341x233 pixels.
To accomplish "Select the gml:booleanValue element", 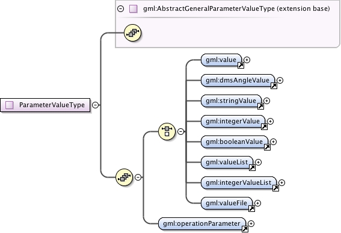I will [235, 141].
